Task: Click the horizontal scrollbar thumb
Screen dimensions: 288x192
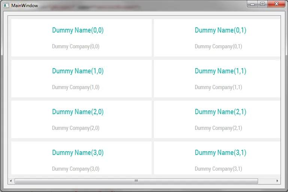Action: click(136, 181)
